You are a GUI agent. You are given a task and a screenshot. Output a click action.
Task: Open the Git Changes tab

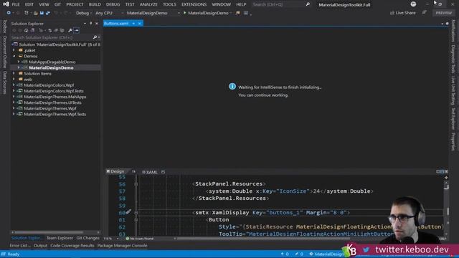(x=87, y=238)
